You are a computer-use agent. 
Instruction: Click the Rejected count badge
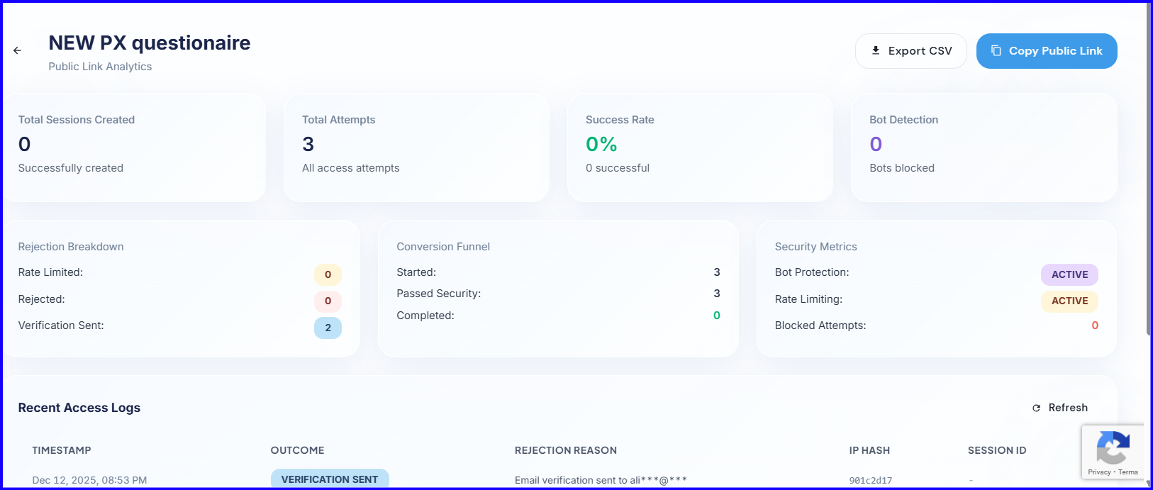coord(328,301)
